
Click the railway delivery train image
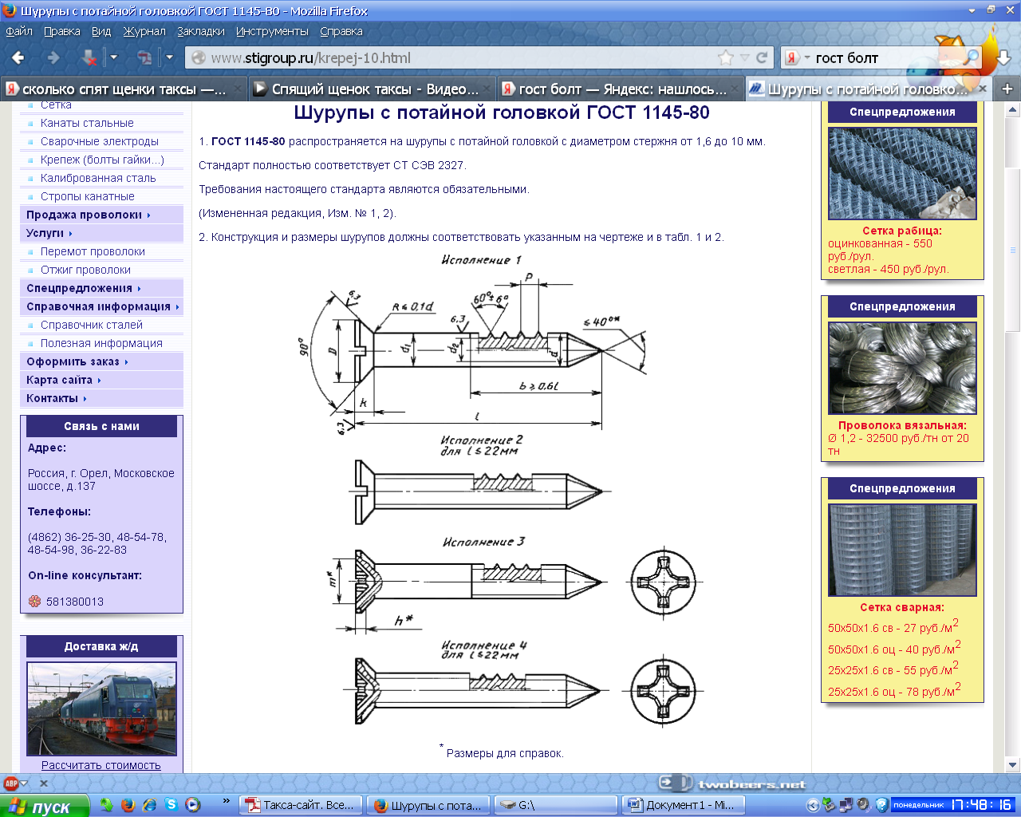(101, 708)
